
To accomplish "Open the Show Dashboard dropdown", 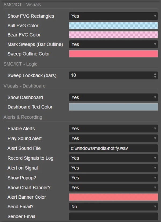I will pos(113,97).
